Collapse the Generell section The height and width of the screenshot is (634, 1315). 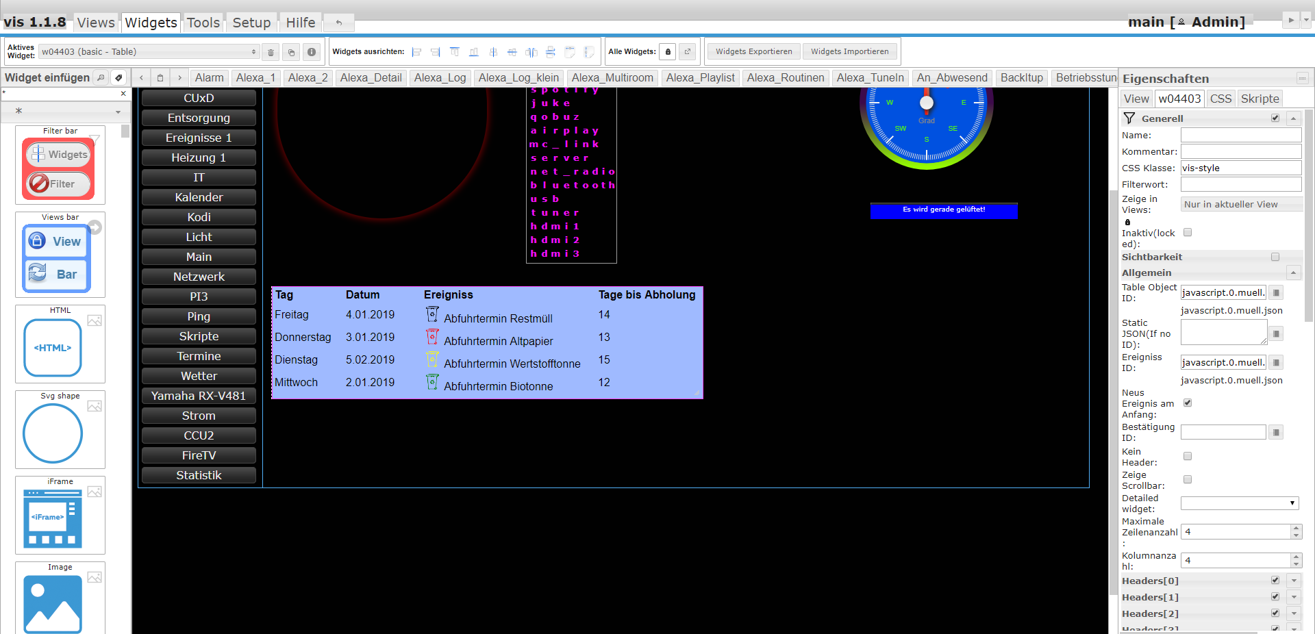click(1294, 118)
